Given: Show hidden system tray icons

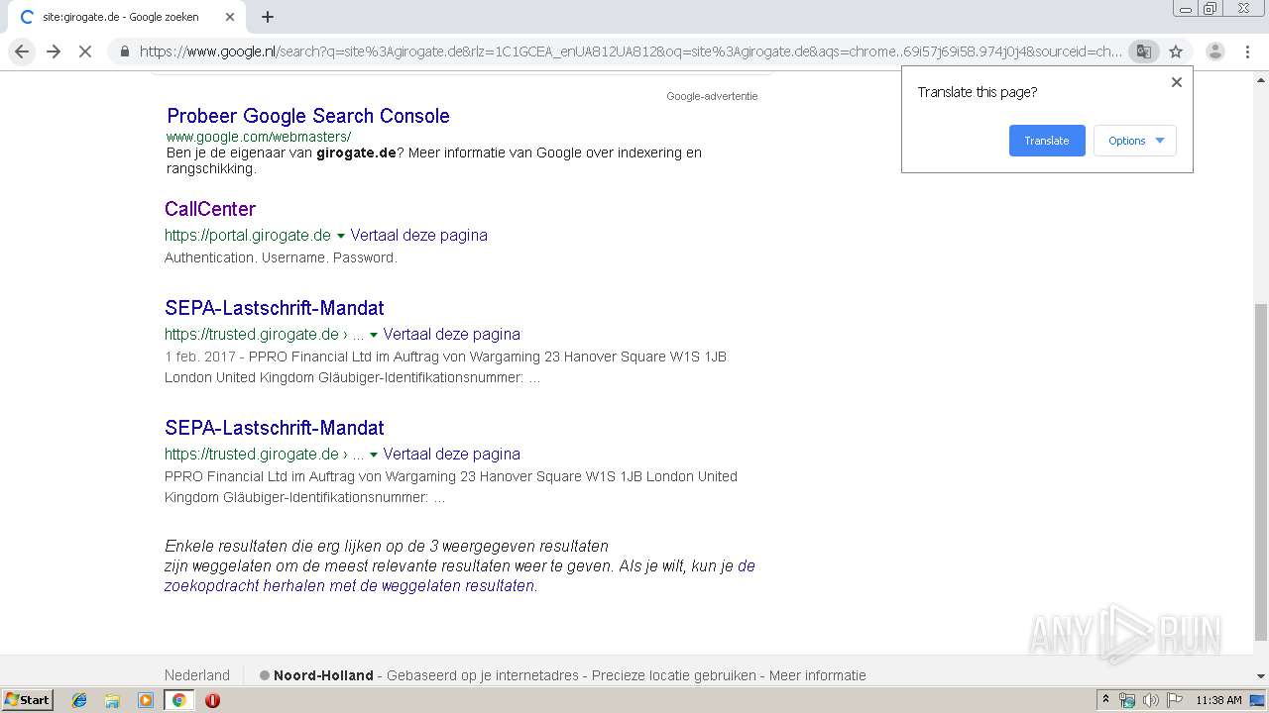Looking at the screenshot, I should click(x=1105, y=700).
